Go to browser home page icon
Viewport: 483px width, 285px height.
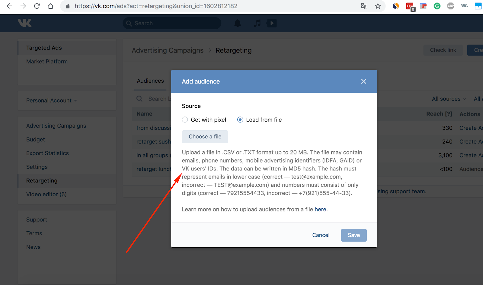coord(51,6)
